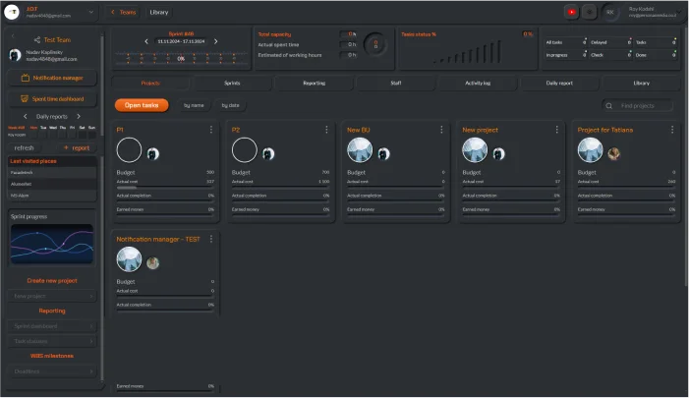This screenshot has width=689, height=398.
Task: Open Nadav Kaplinsky's profile avatar in the sidebar
Action: [x=15, y=55]
